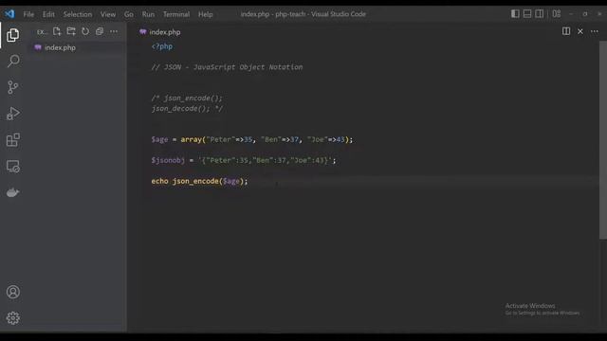Open Run and Debug view

(12, 114)
